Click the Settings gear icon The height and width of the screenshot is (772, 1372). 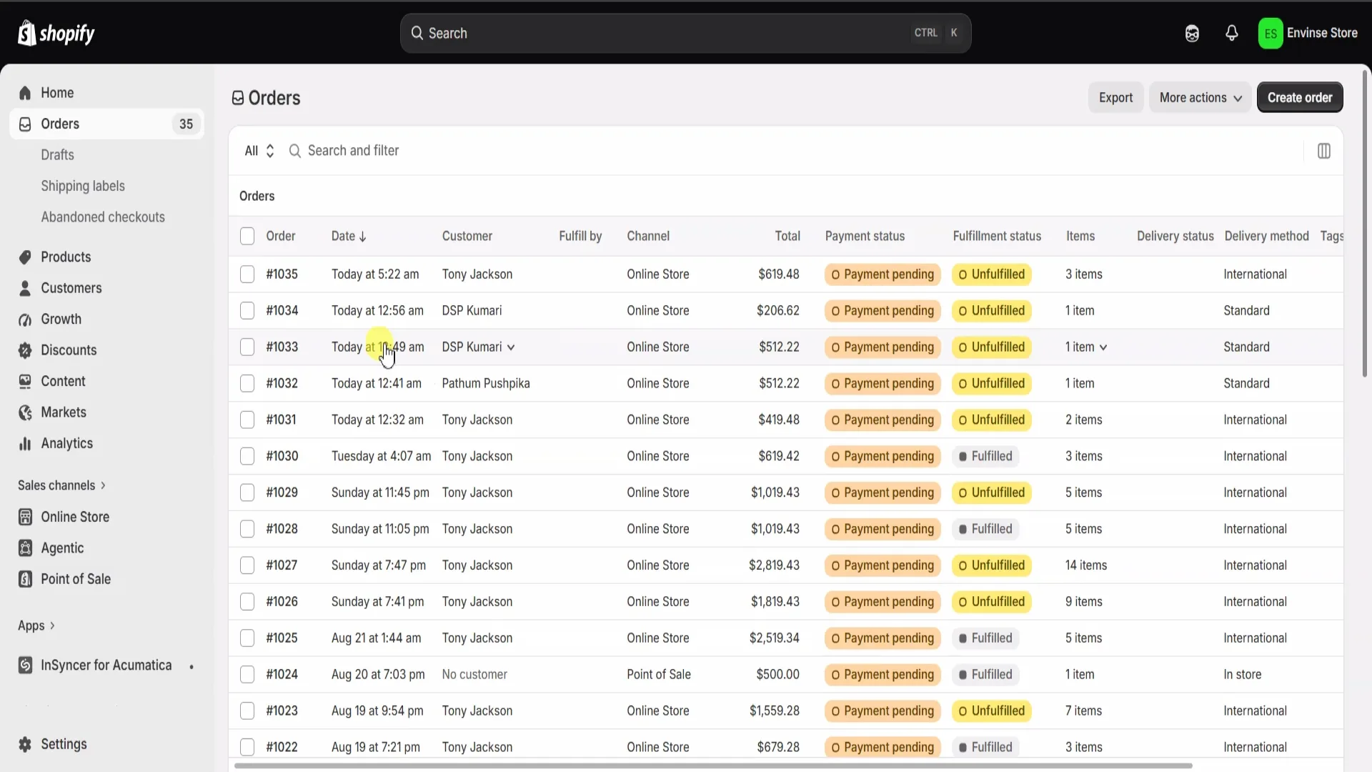[25, 744]
